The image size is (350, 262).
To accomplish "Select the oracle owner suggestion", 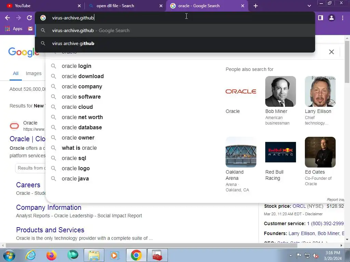I will pos(78,138).
